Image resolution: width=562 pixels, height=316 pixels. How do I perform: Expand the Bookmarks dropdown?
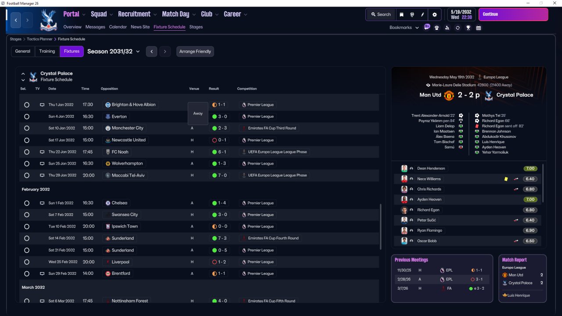click(403, 28)
